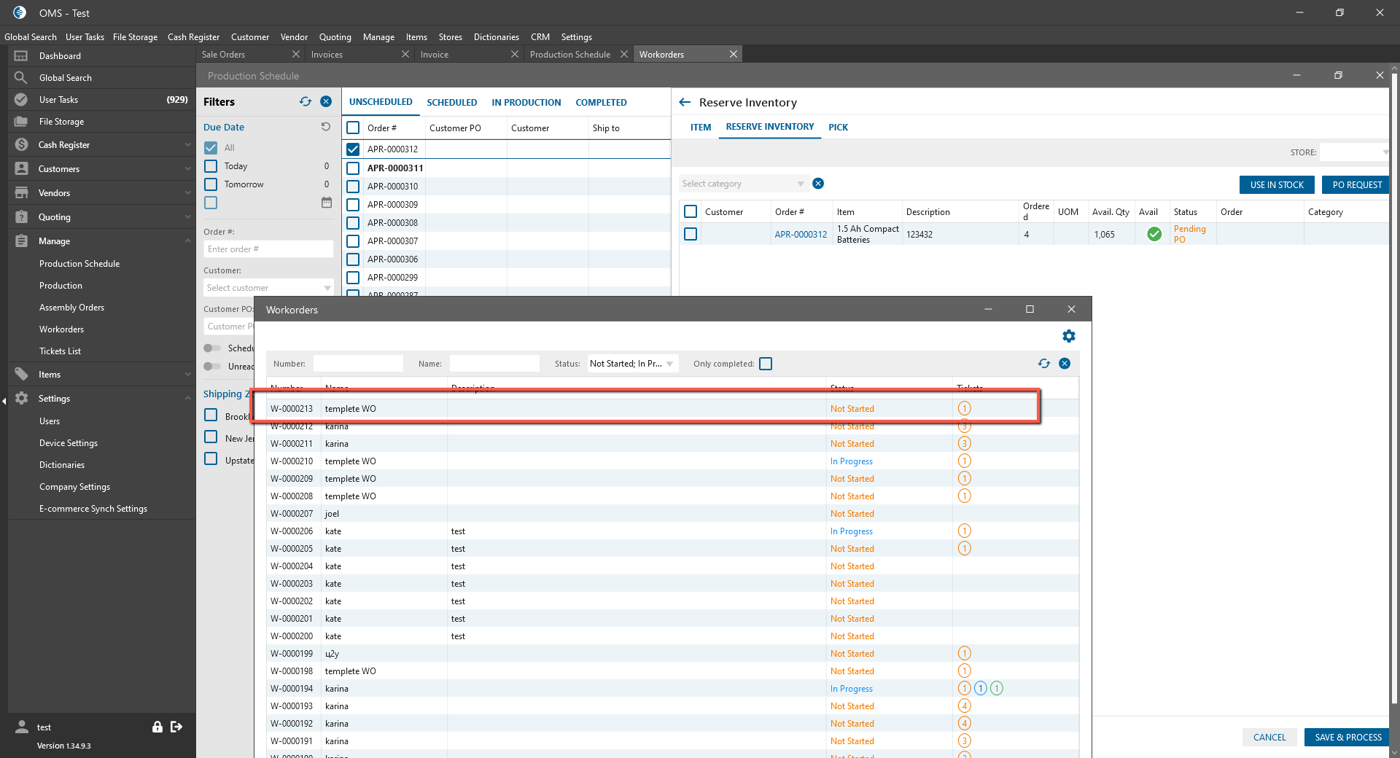Image resolution: width=1400 pixels, height=758 pixels.
Task: Go back using Reserve Inventory arrow
Action: pos(685,103)
